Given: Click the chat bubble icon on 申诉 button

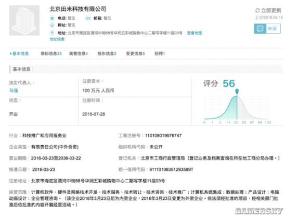Looking at the screenshot, I should coord(260,28).
